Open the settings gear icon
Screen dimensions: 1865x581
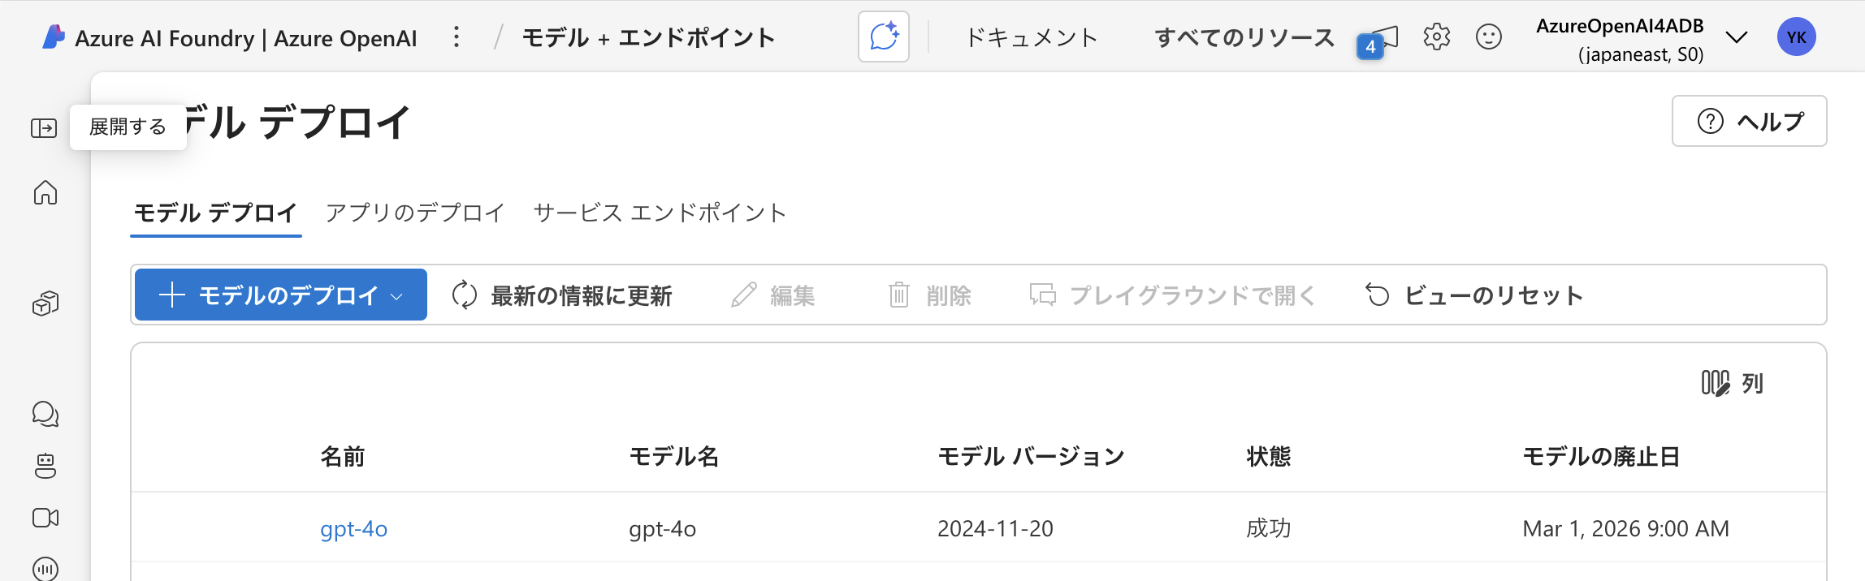tap(1436, 36)
